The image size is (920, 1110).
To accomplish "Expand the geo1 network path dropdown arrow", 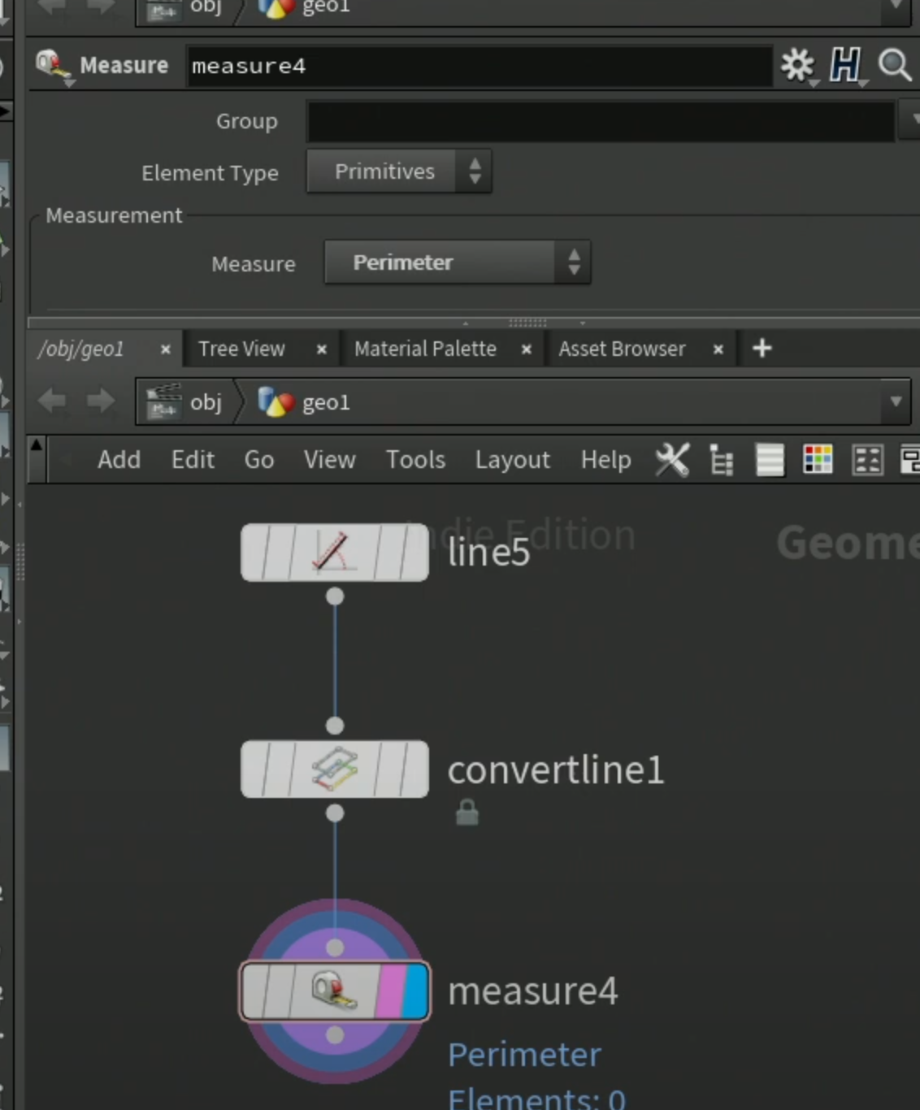I will coord(896,401).
